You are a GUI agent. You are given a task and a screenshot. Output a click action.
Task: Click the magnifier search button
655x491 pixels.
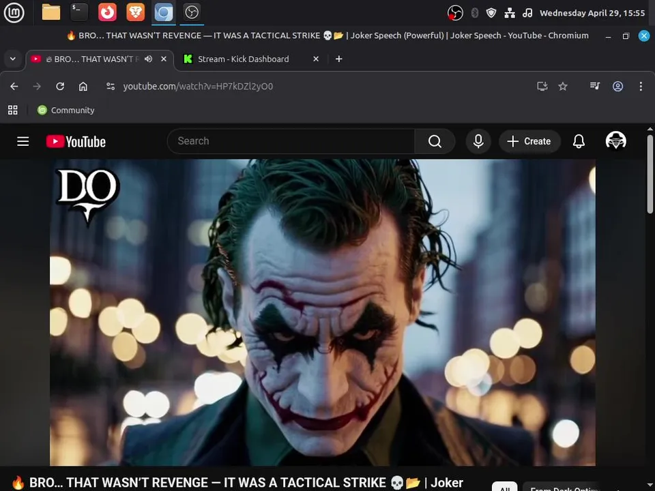435,142
